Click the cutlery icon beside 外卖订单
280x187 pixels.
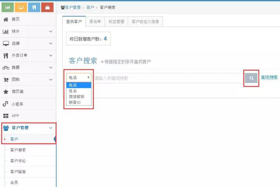click(x=6, y=56)
